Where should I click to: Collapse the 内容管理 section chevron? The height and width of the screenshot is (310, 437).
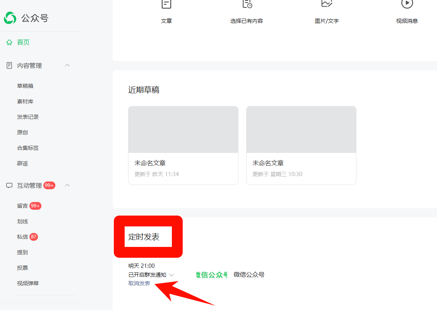[67, 65]
